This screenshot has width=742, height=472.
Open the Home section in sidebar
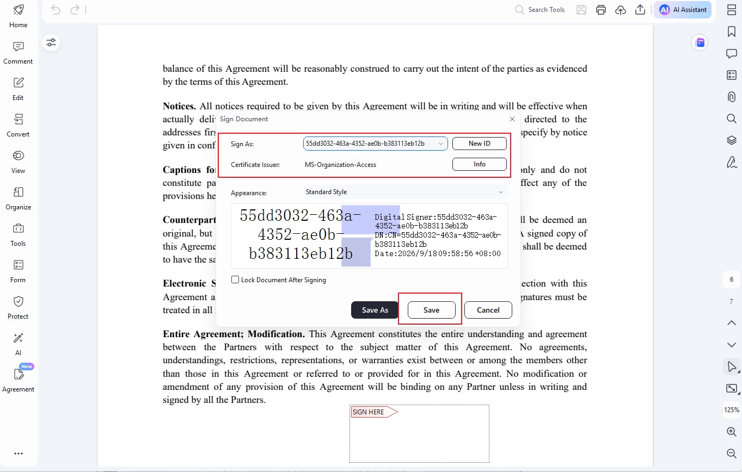18,16
